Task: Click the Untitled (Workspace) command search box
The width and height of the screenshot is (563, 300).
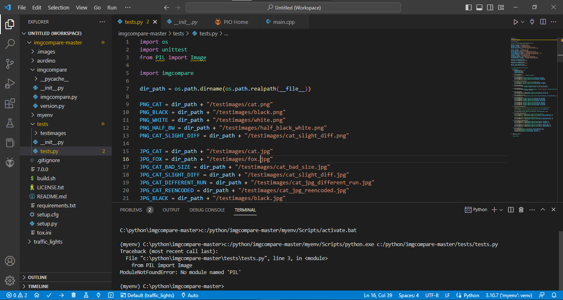Action: pyautogui.click(x=293, y=7)
